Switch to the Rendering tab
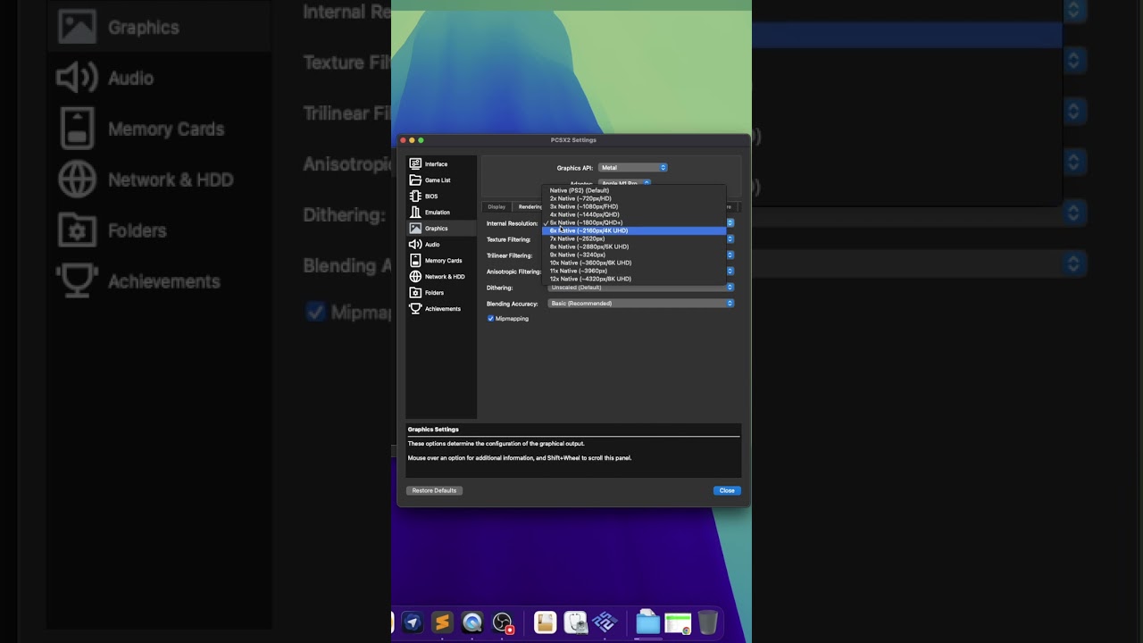The image size is (1143, 643). pyautogui.click(x=530, y=207)
